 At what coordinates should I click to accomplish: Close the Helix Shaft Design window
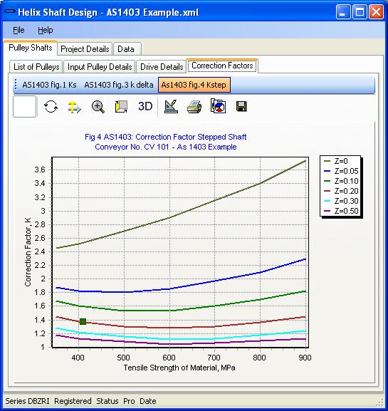376,12
